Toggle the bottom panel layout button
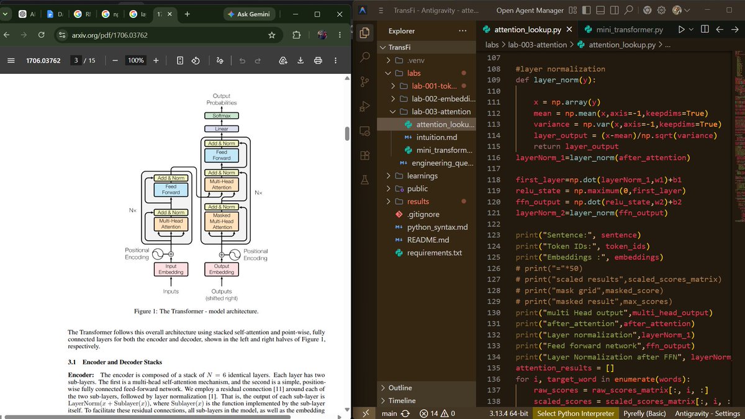 tap(600, 10)
